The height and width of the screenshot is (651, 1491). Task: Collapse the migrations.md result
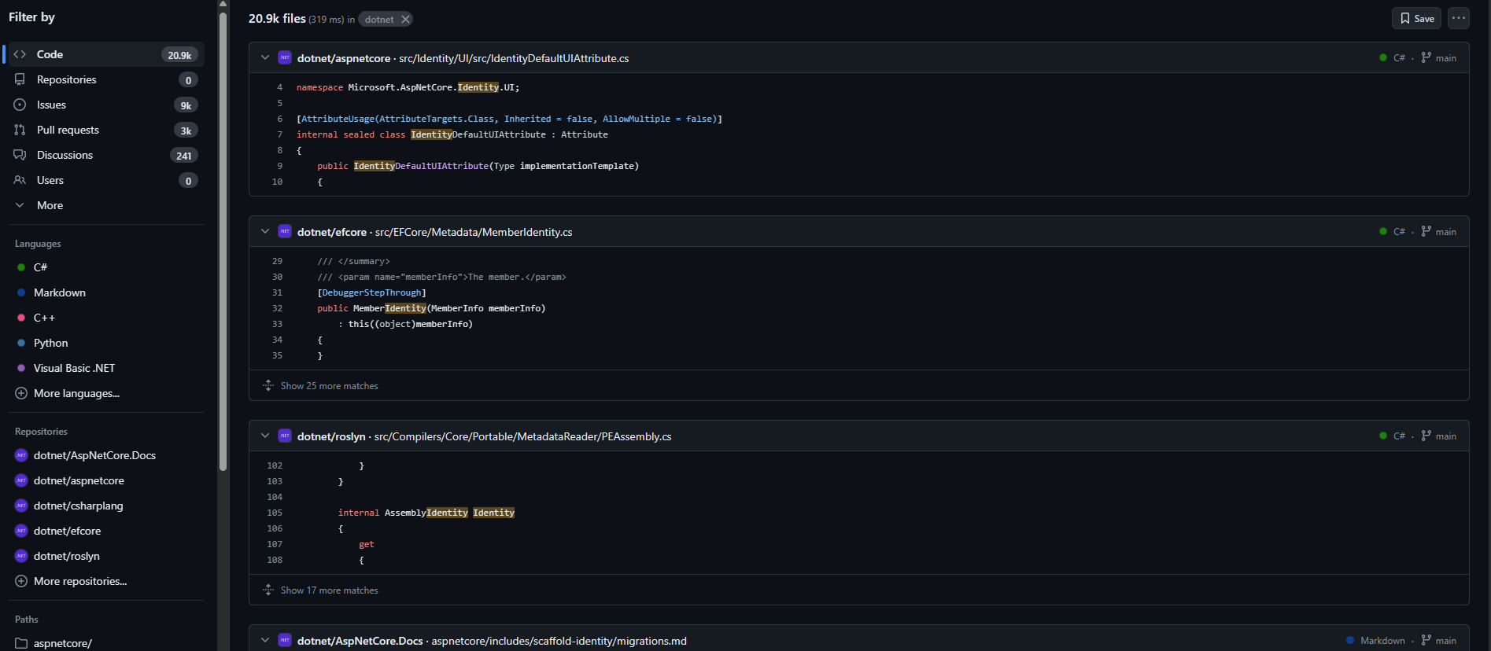coord(265,641)
